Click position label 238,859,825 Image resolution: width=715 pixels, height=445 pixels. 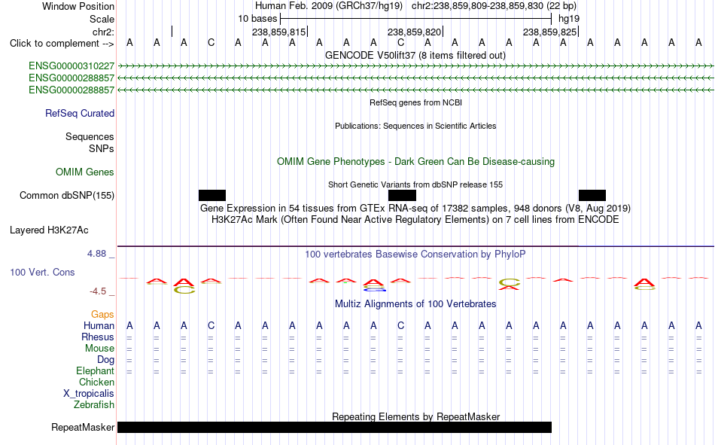(549, 32)
